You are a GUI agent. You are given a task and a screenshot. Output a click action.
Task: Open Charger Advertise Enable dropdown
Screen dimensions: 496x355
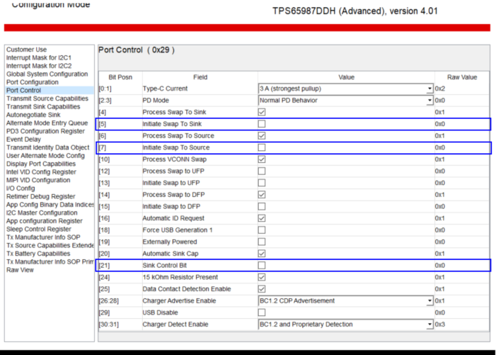point(346,301)
